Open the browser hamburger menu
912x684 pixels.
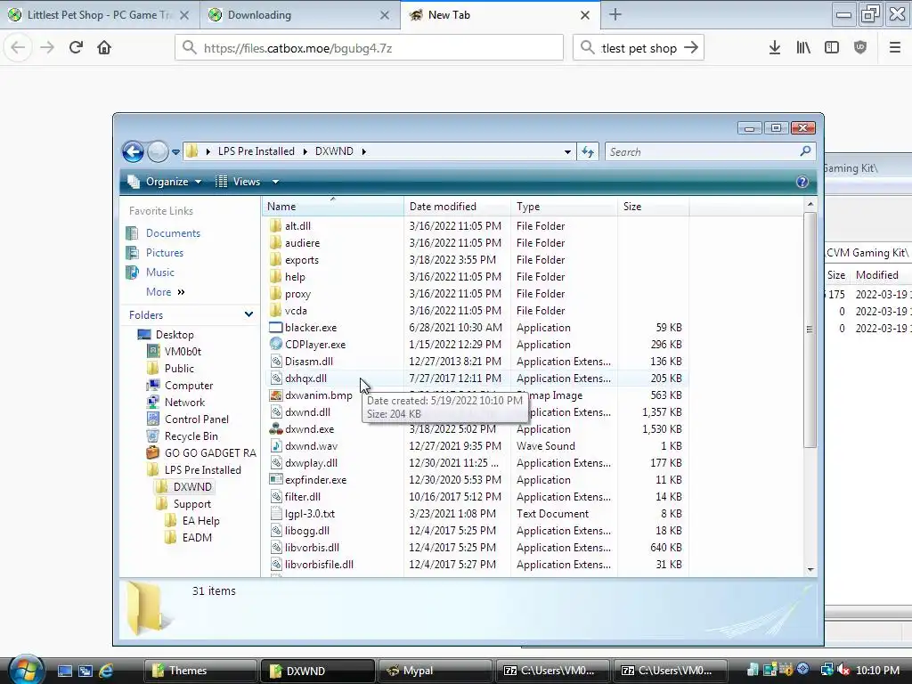click(x=894, y=48)
